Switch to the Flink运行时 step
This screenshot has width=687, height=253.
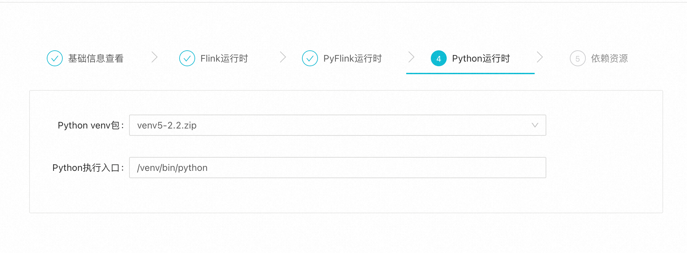pyautogui.click(x=224, y=59)
